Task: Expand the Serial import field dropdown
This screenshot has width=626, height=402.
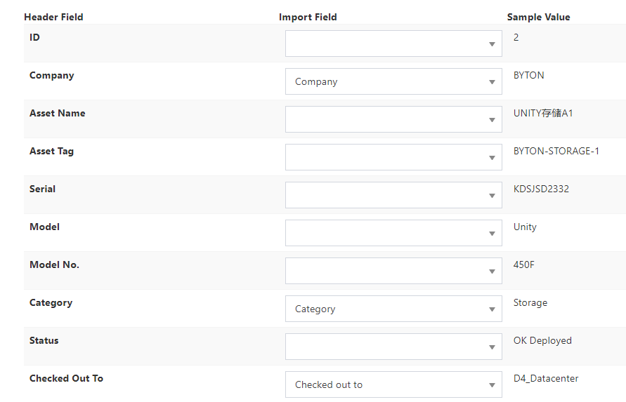Action: [393, 195]
